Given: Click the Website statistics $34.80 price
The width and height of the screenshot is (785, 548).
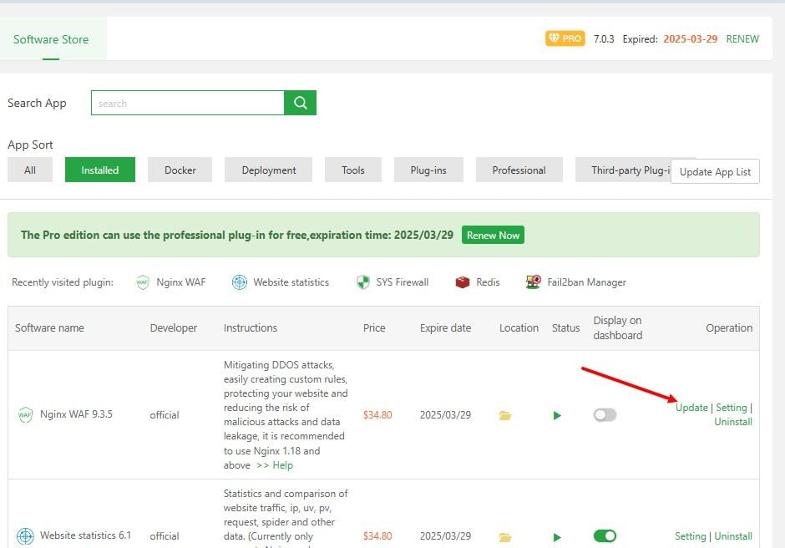Looking at the screenshot, I should [x=377, y=536].
